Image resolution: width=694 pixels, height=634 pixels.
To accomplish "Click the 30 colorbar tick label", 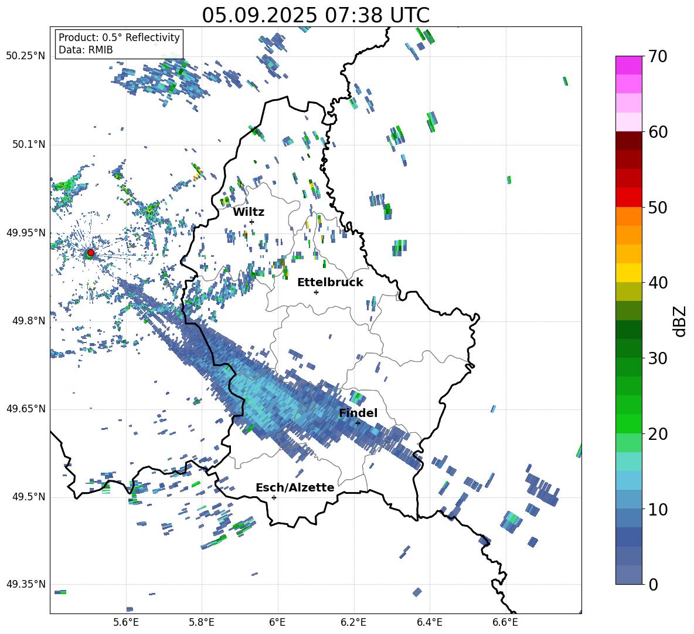I will click(x=657, y=358).
